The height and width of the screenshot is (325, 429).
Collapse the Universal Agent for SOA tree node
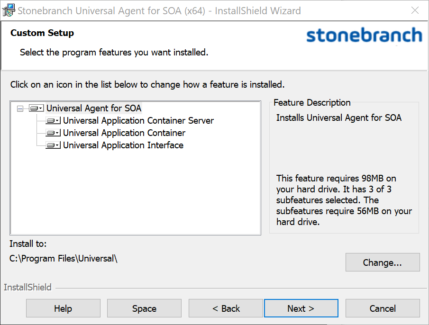tap(20, 108)
